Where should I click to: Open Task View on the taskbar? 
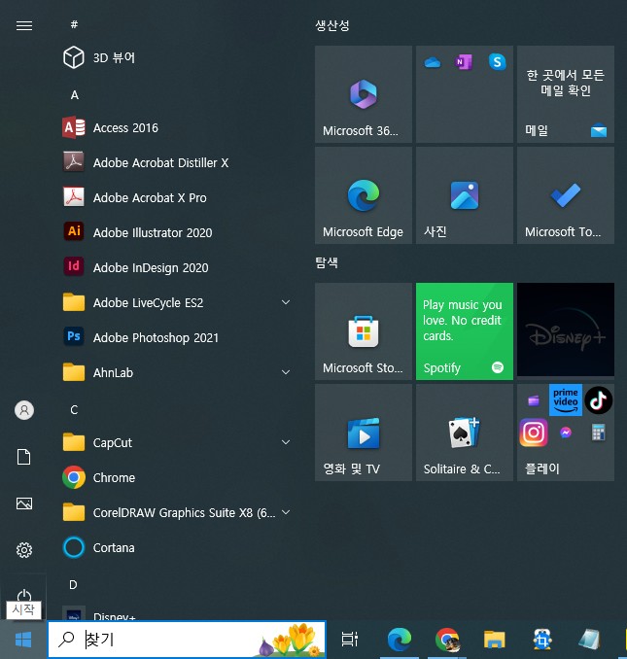[x=350, y=640]
